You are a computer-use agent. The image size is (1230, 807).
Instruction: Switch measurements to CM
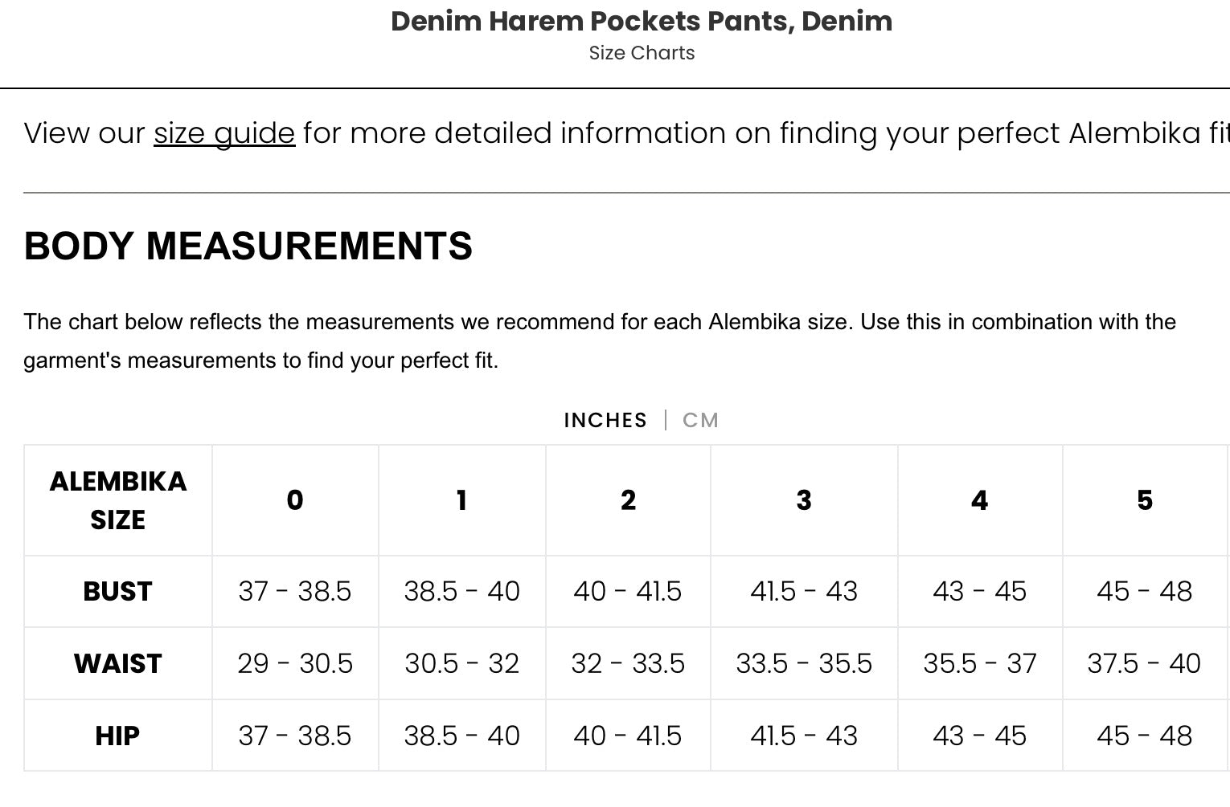(700, 420)
